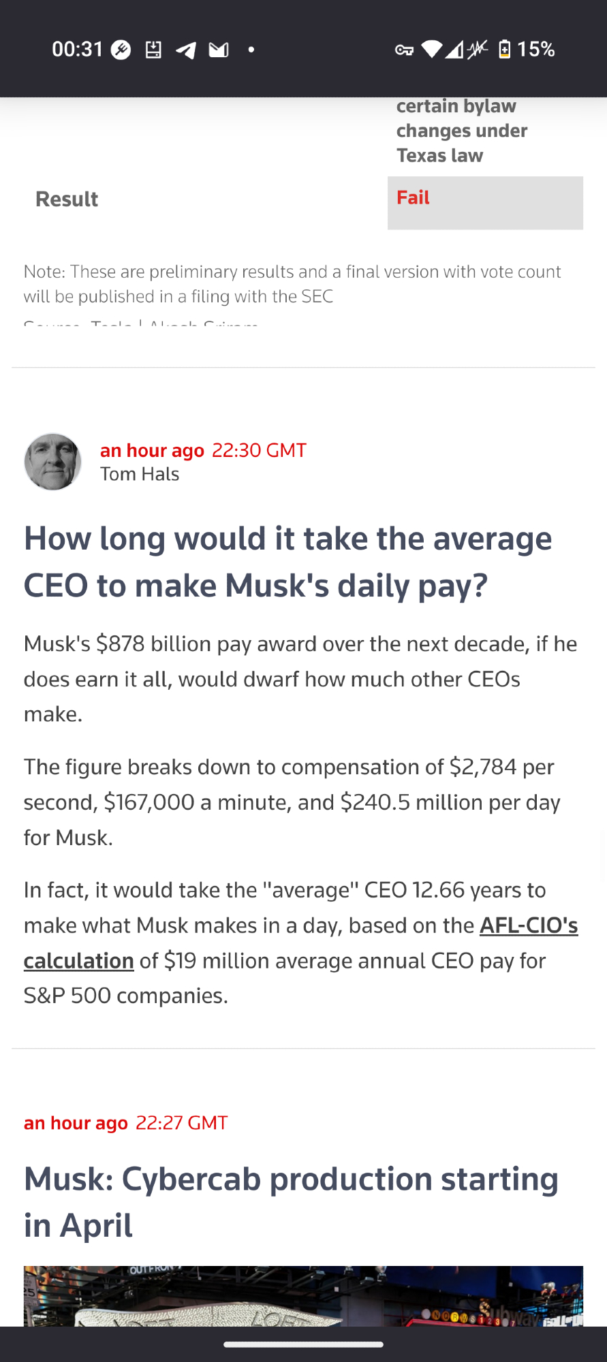607x1362 pixels.
Task: Tap the wrench icon beside the clock
Action: click(x=121, y=50)
